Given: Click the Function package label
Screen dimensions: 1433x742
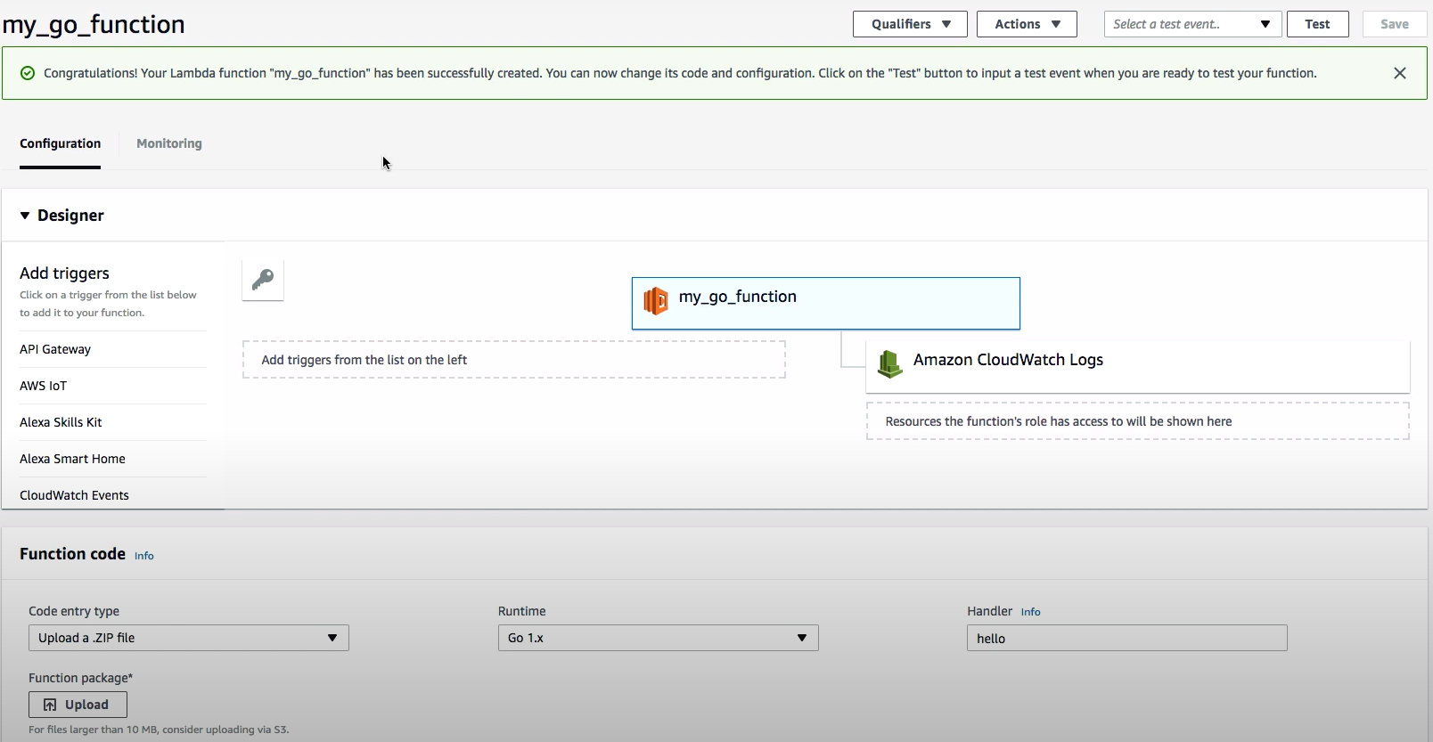Looking at the screenshot, I should pyautogui.click(x=80, y=678).
